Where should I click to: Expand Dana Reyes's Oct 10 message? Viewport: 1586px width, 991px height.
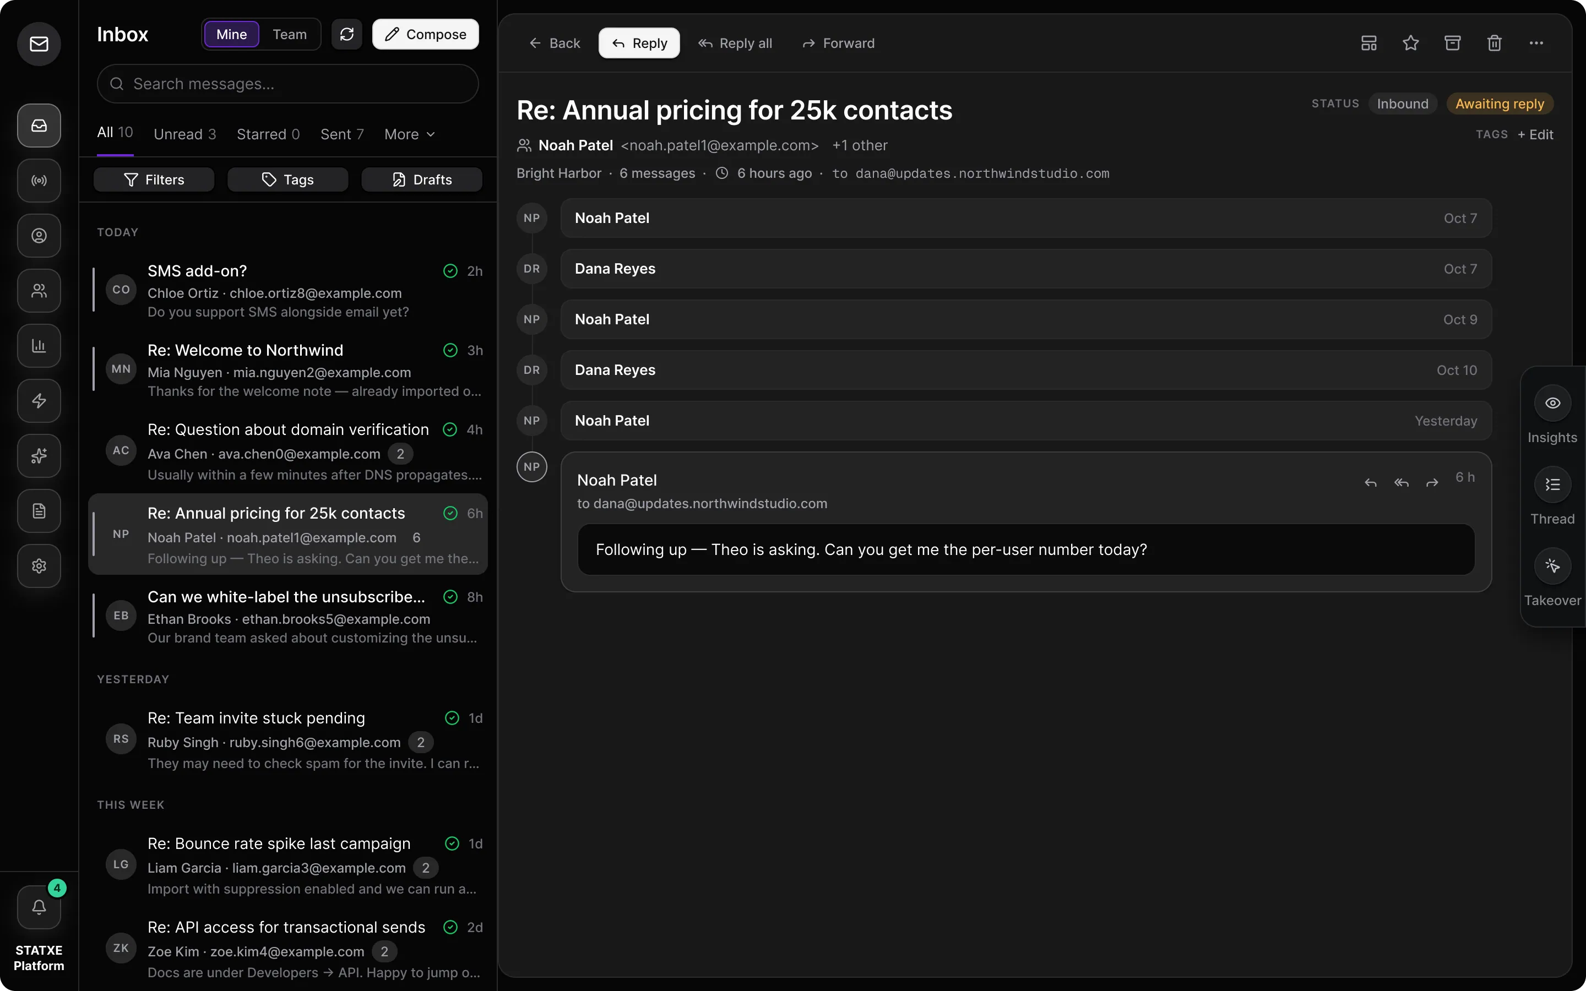tap(1025, 371)
